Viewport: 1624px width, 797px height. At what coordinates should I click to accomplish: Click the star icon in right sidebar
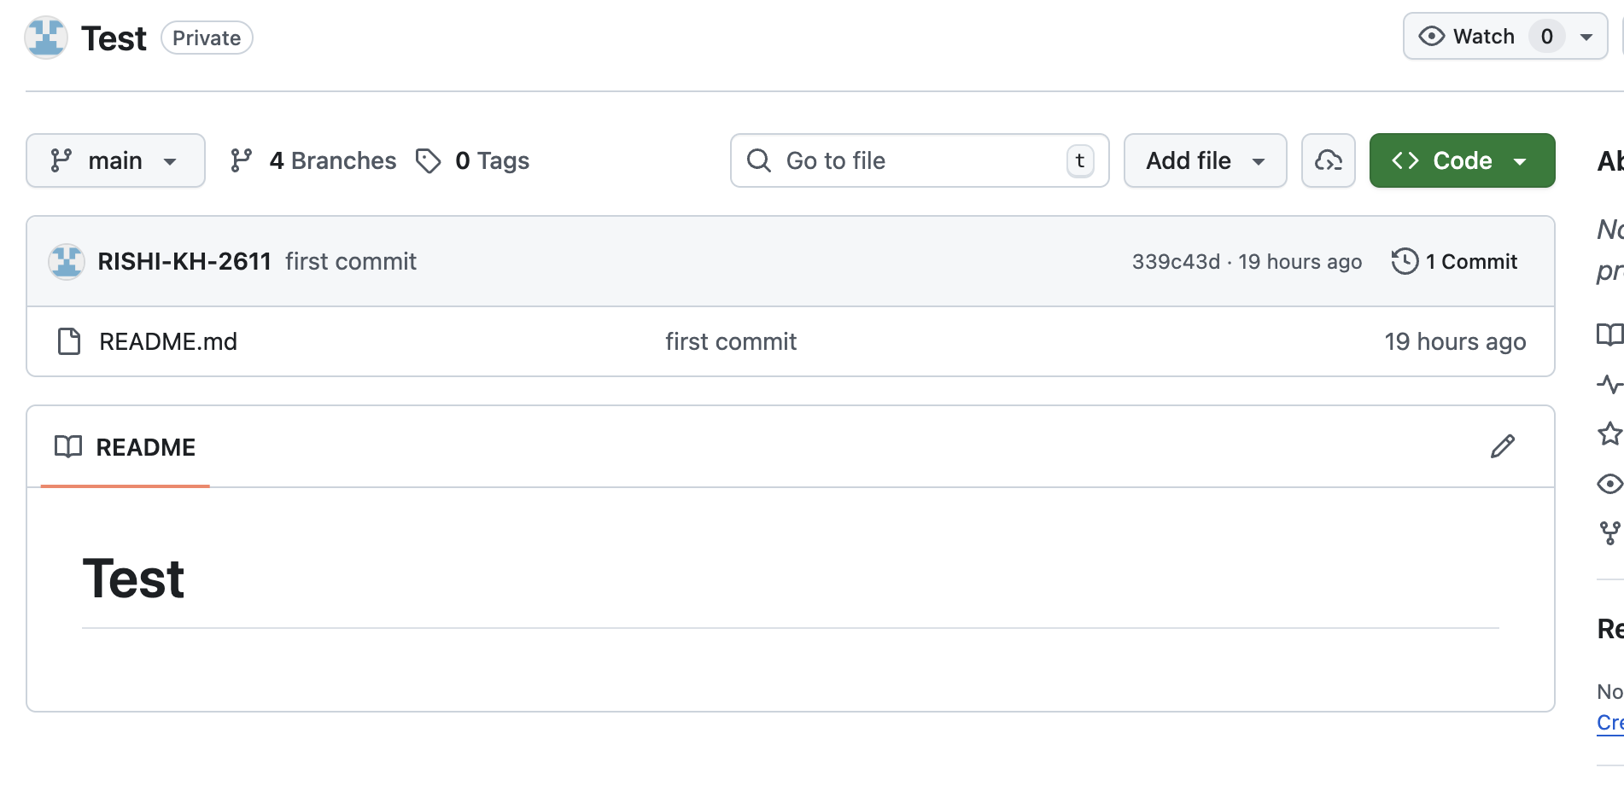1609,433
